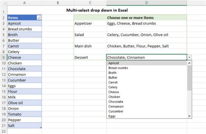The height and width of the screenshot is (134, 206).
Task: Select column D header
Action: (x=146, y=3)
